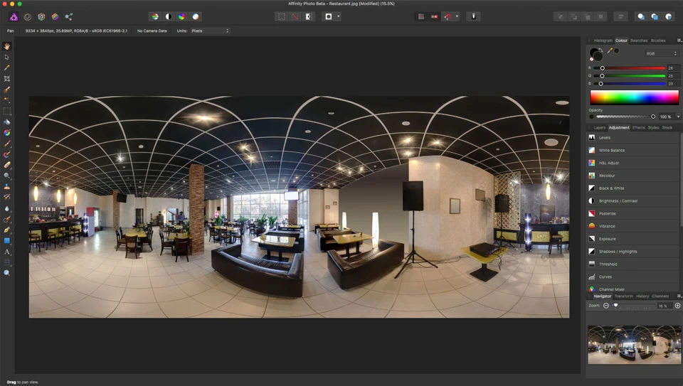
Task: Click the colour spectrum bar
Action: (634, 97)
